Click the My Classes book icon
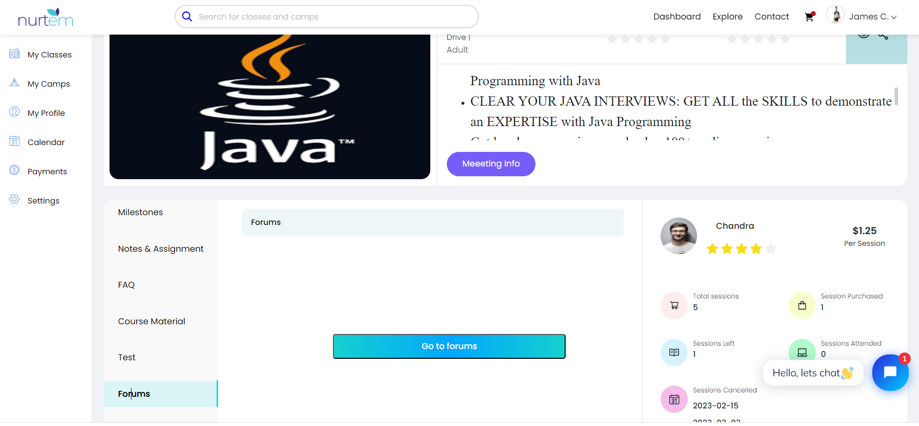Image resolution: width=919 pixels, height=426 pixels. 15,54
